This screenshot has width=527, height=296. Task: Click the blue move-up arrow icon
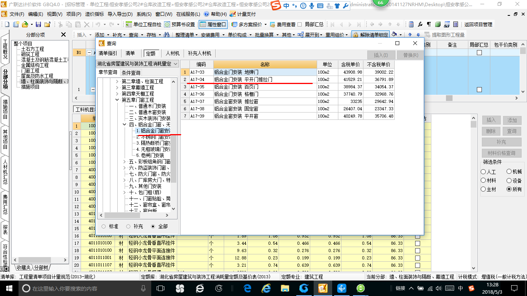click(410, 35)
